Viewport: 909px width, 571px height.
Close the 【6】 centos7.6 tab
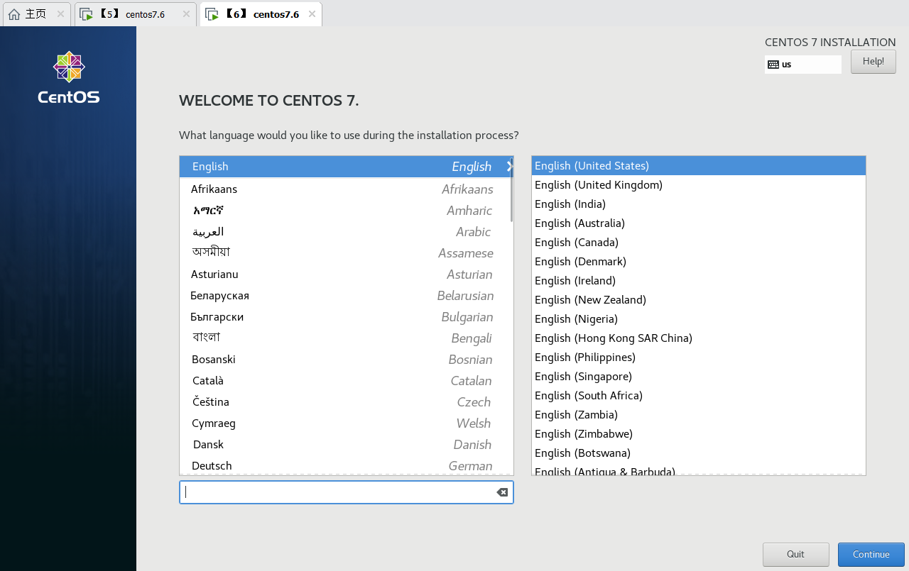[312, 14]
